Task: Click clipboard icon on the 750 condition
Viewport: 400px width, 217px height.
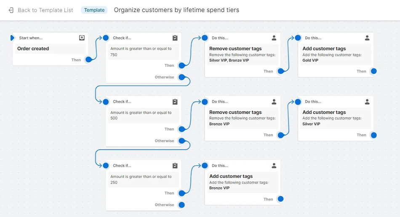Action: coord(175,38)
